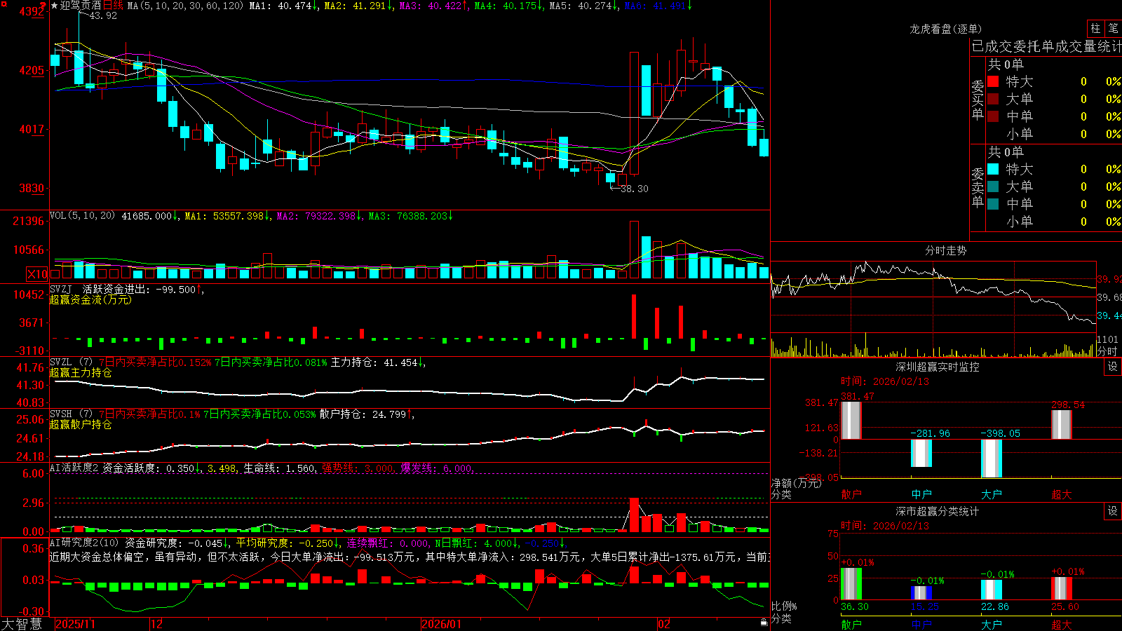Click the teal 中单 sell-order swatch
Viewport: 1122px width, 631px height.
[x=993, y=204]
